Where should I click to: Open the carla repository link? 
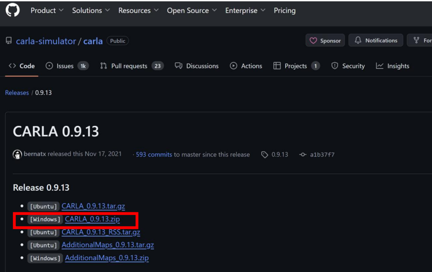pyautogui.click(x=93, y=41)
